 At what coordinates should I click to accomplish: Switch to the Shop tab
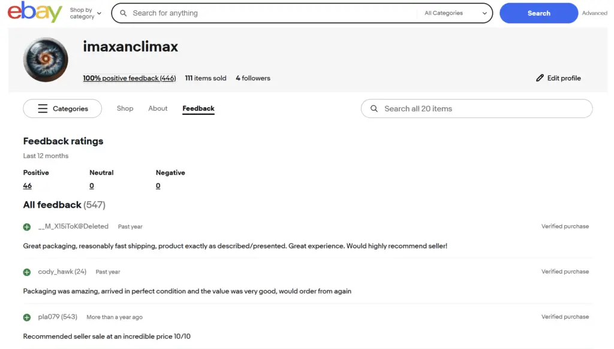pyautogui.click(x=125, y=108)
